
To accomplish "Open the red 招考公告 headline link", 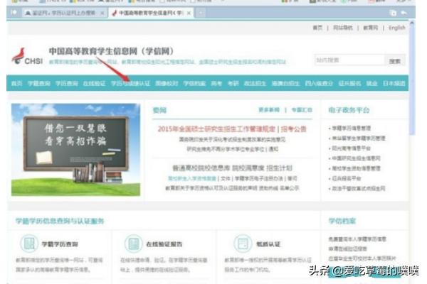I will 294,129.
